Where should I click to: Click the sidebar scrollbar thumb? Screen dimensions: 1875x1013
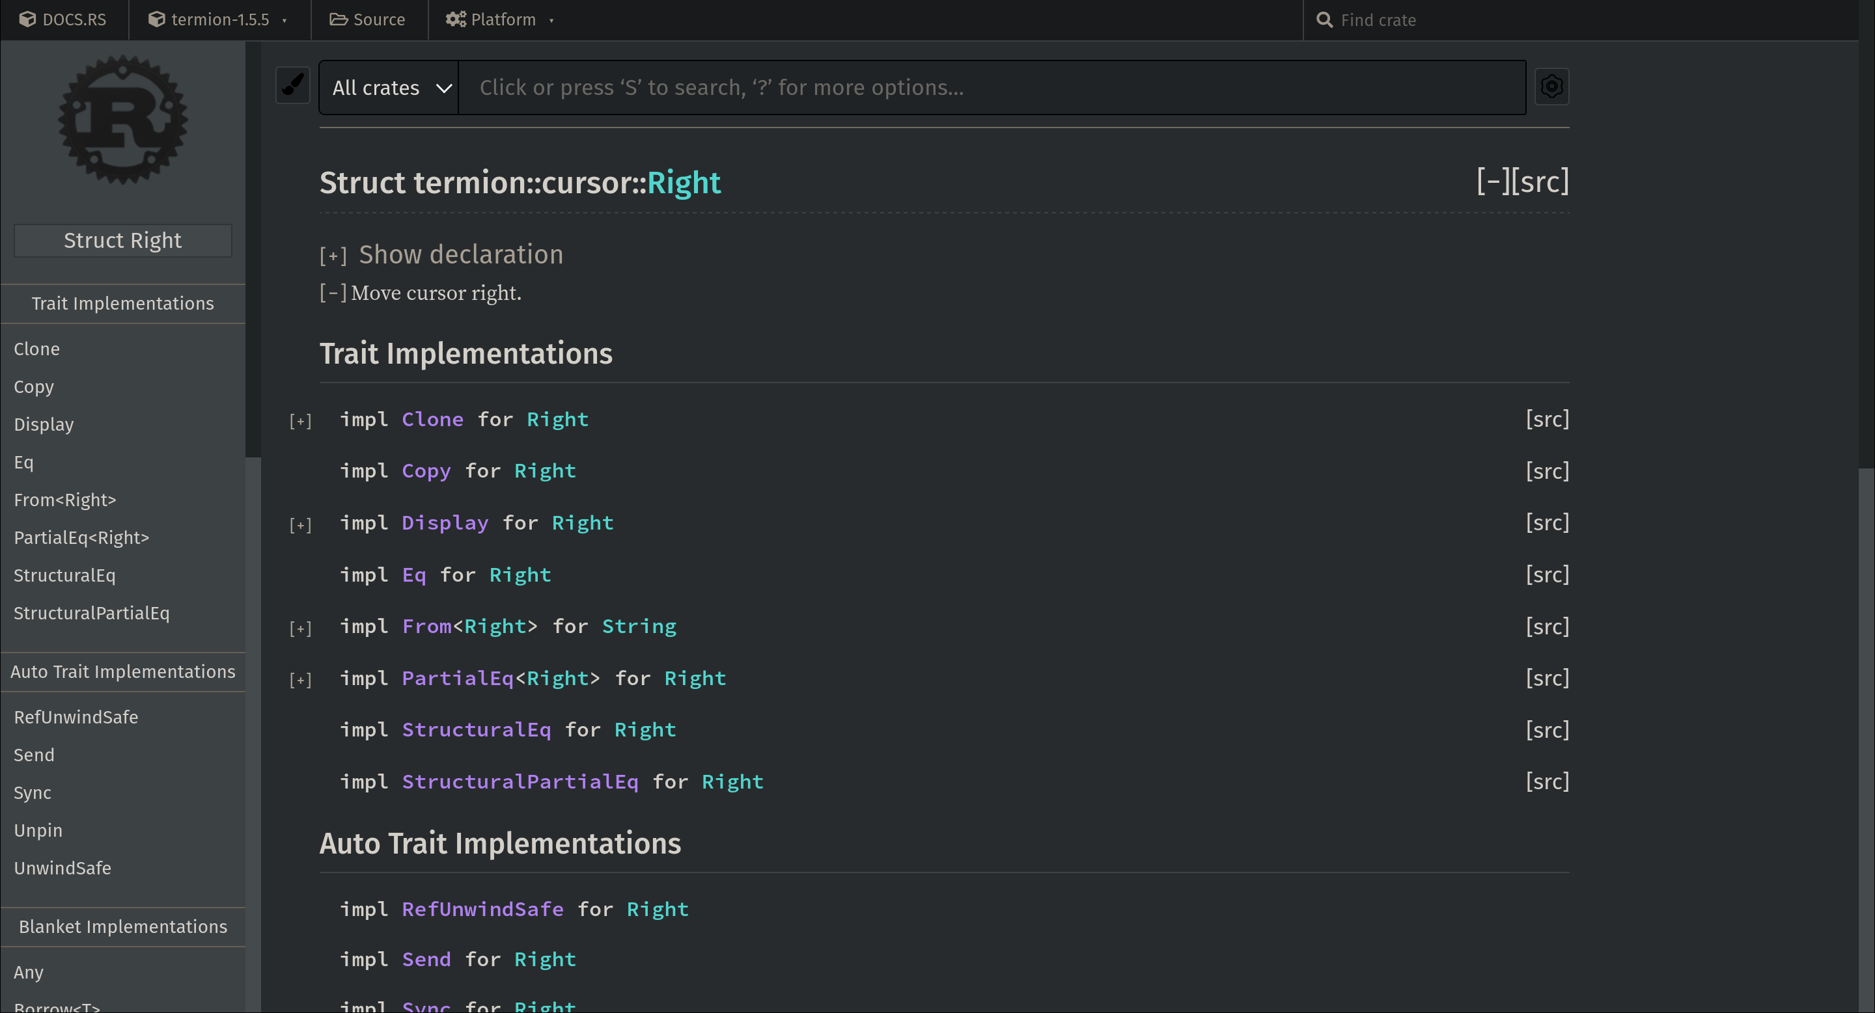pos(253,249)
